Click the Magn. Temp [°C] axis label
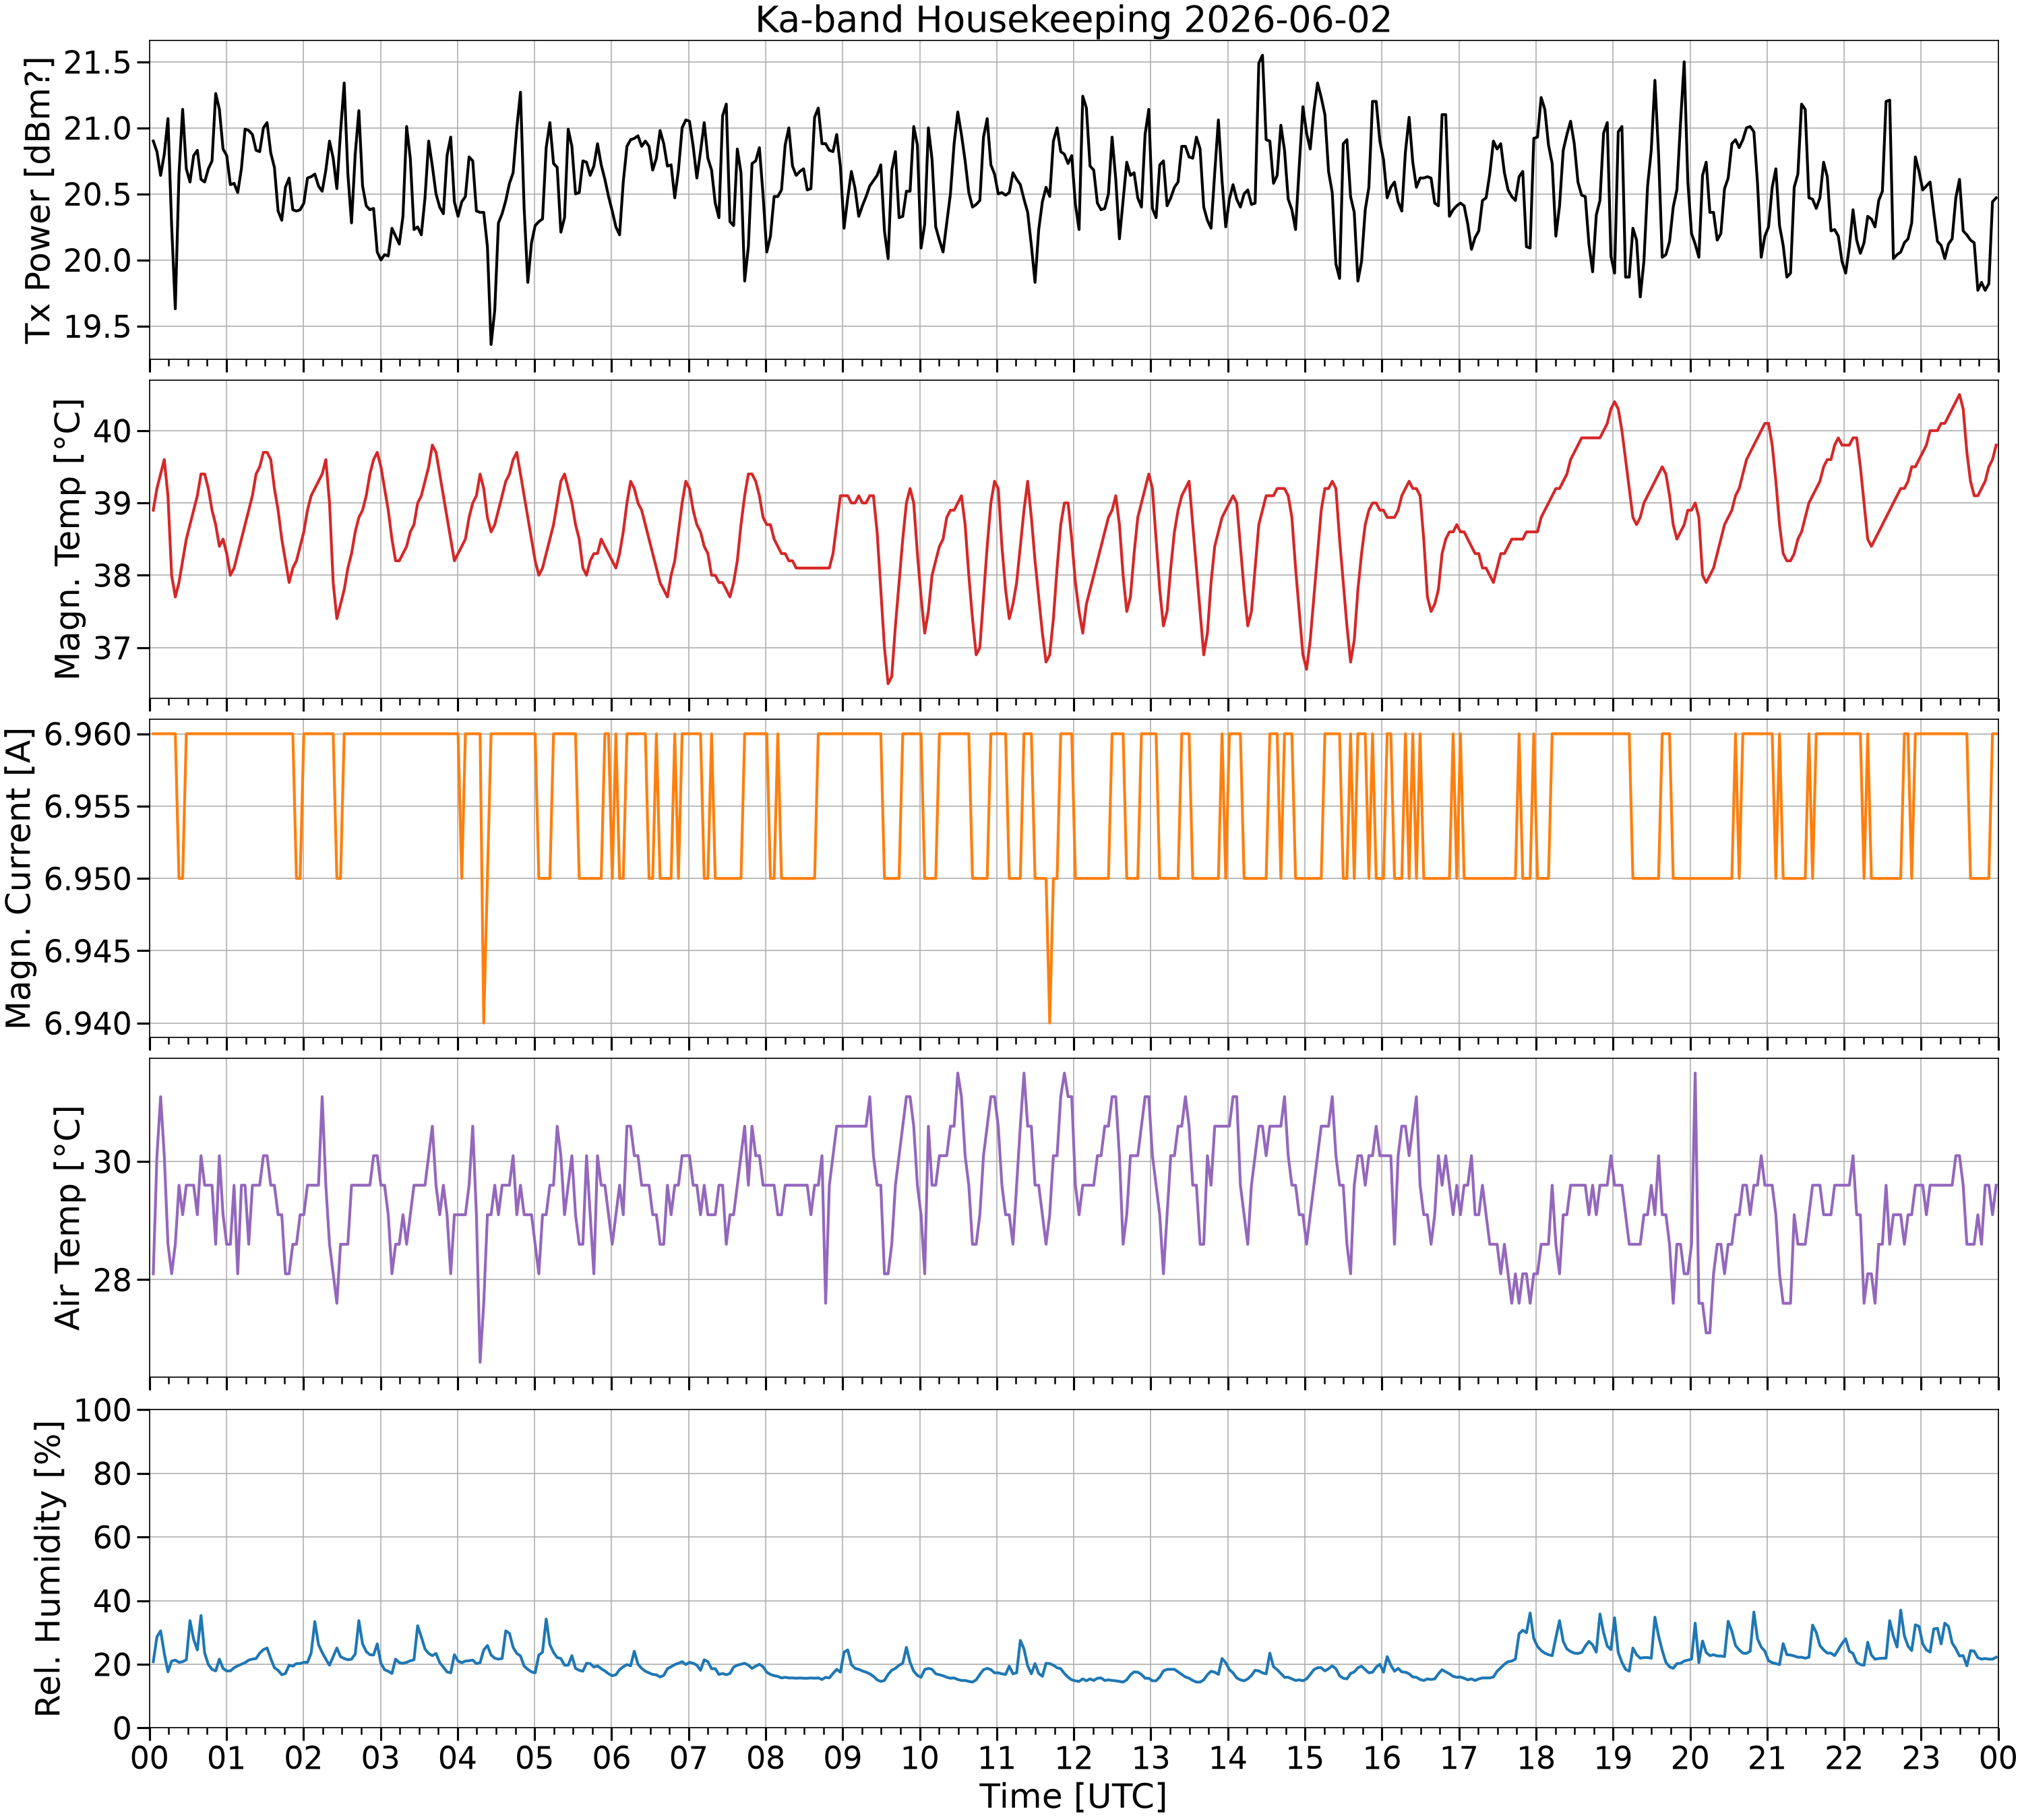Image resolution: width=2022 pixels, height=1820 pixels. coord(67,539)
